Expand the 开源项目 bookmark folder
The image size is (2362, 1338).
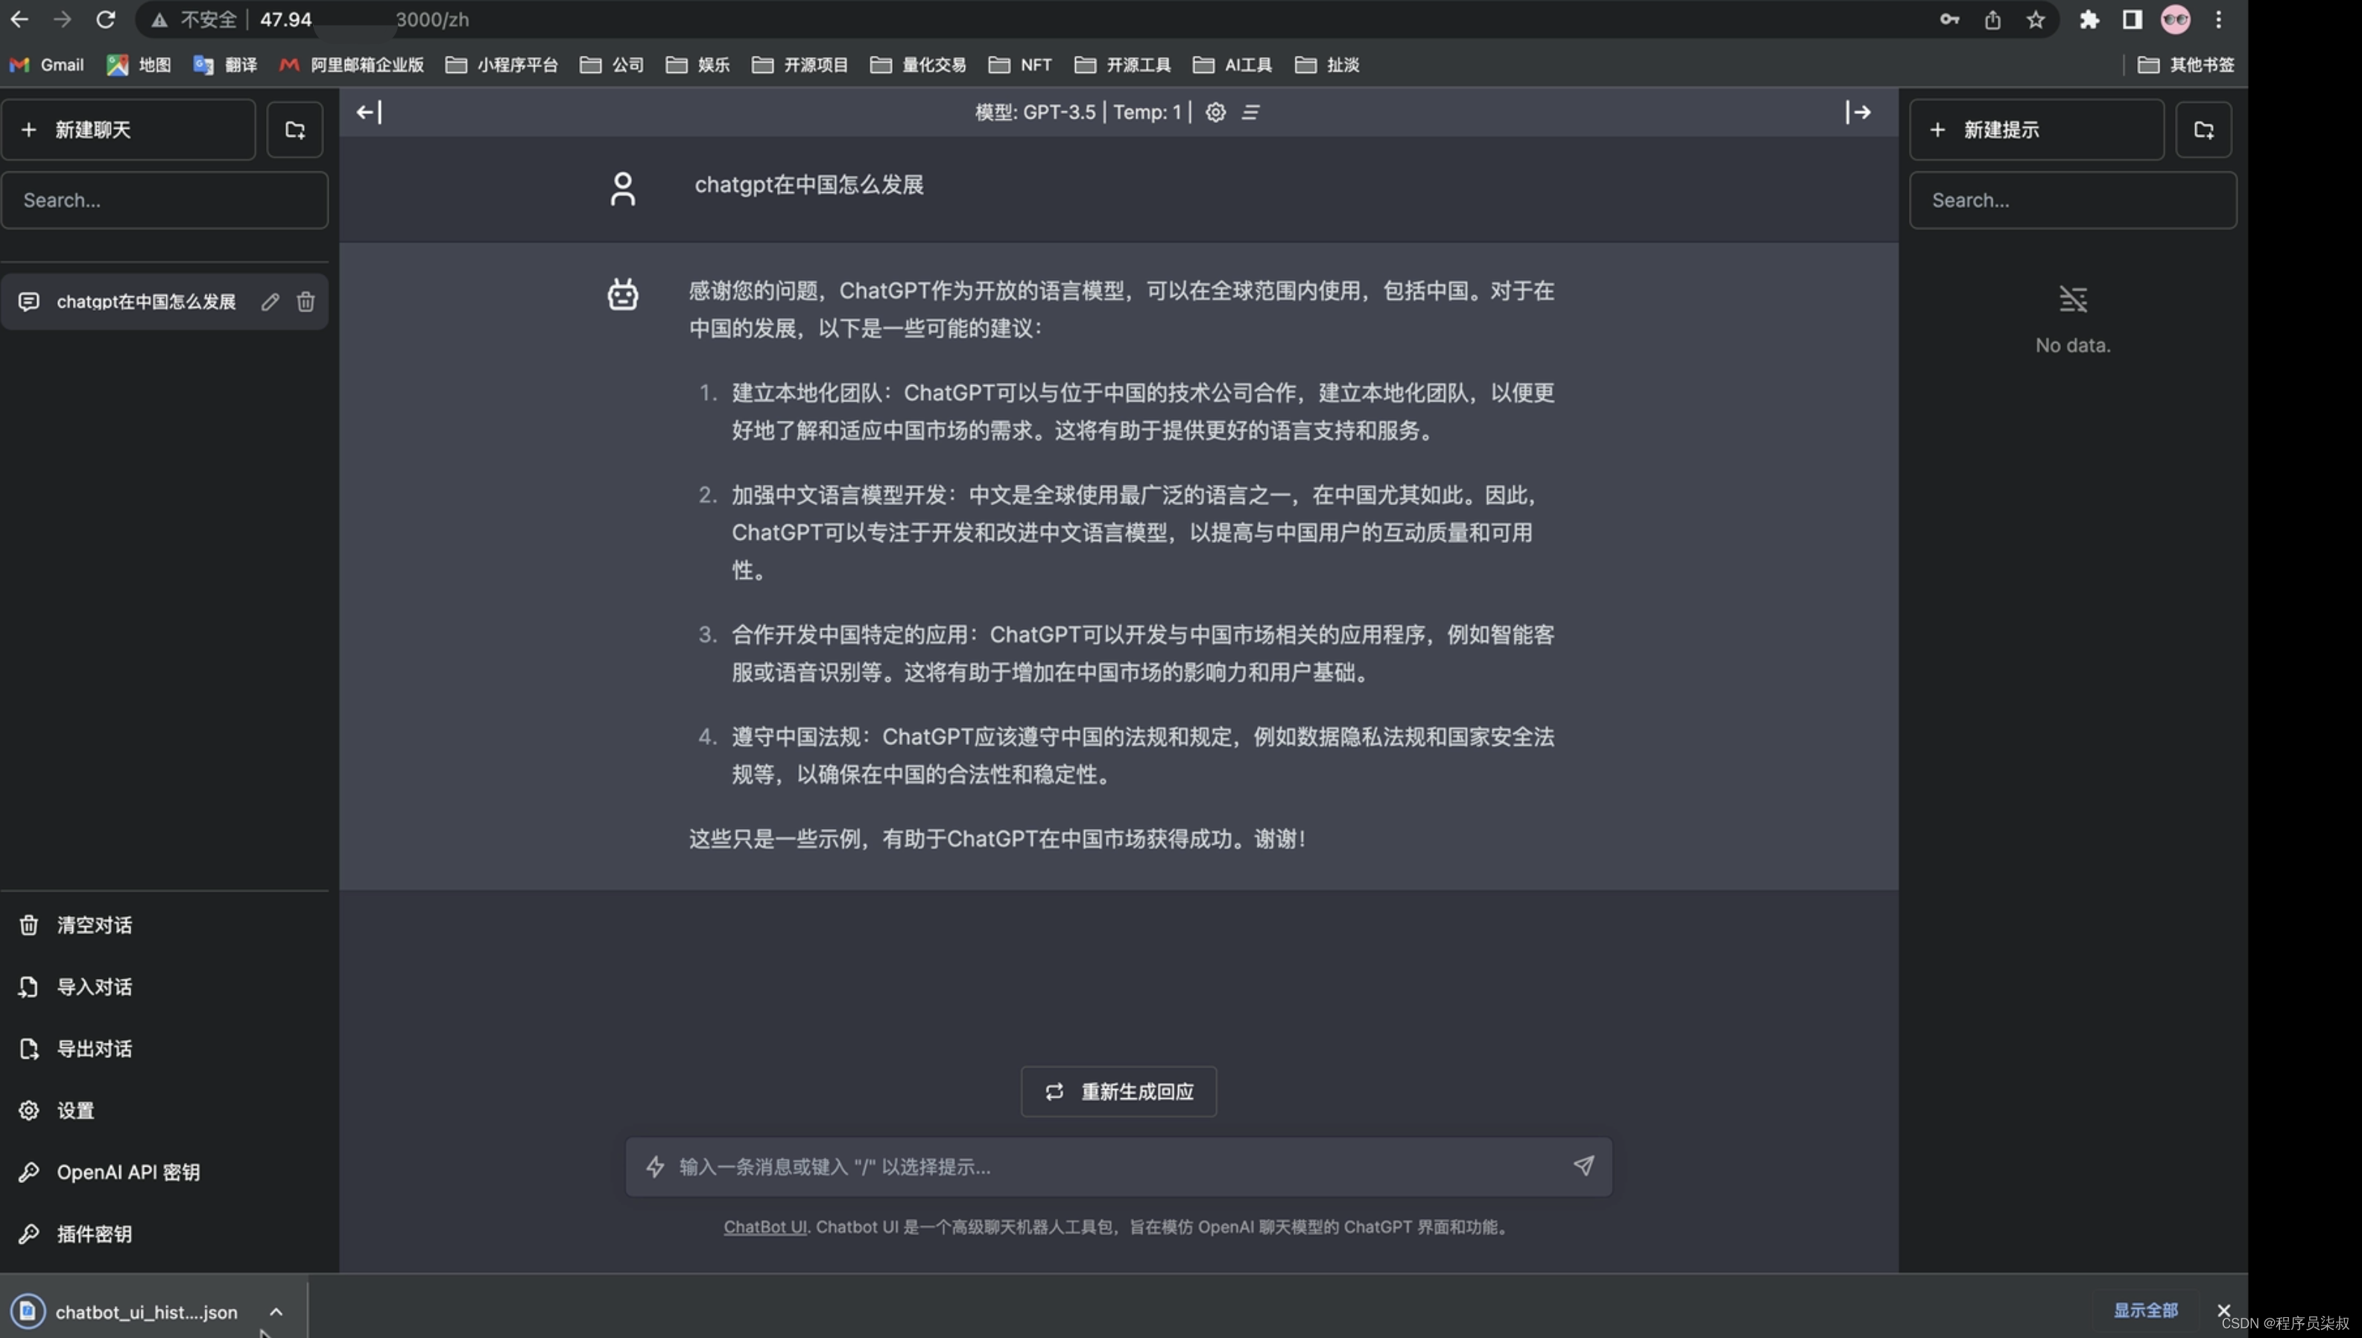point(800,64)
